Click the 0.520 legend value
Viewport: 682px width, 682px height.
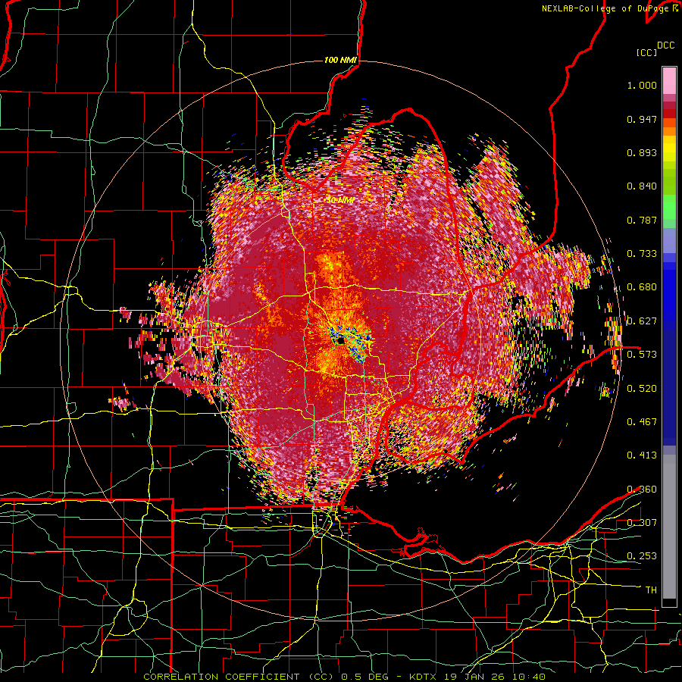(642, 388)
